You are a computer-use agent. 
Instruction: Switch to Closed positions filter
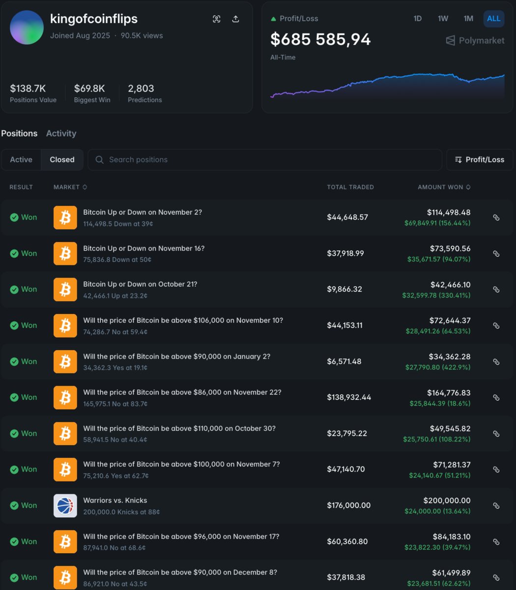(62, 160)
